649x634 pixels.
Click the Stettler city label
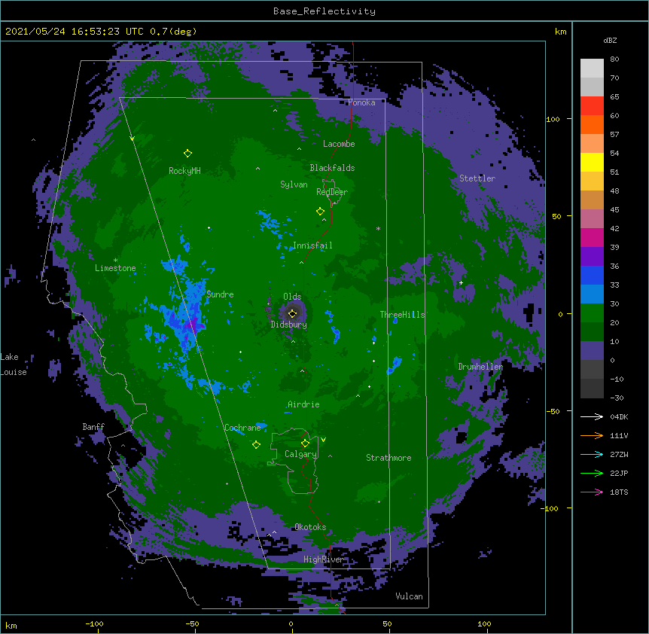coord(477,178)
